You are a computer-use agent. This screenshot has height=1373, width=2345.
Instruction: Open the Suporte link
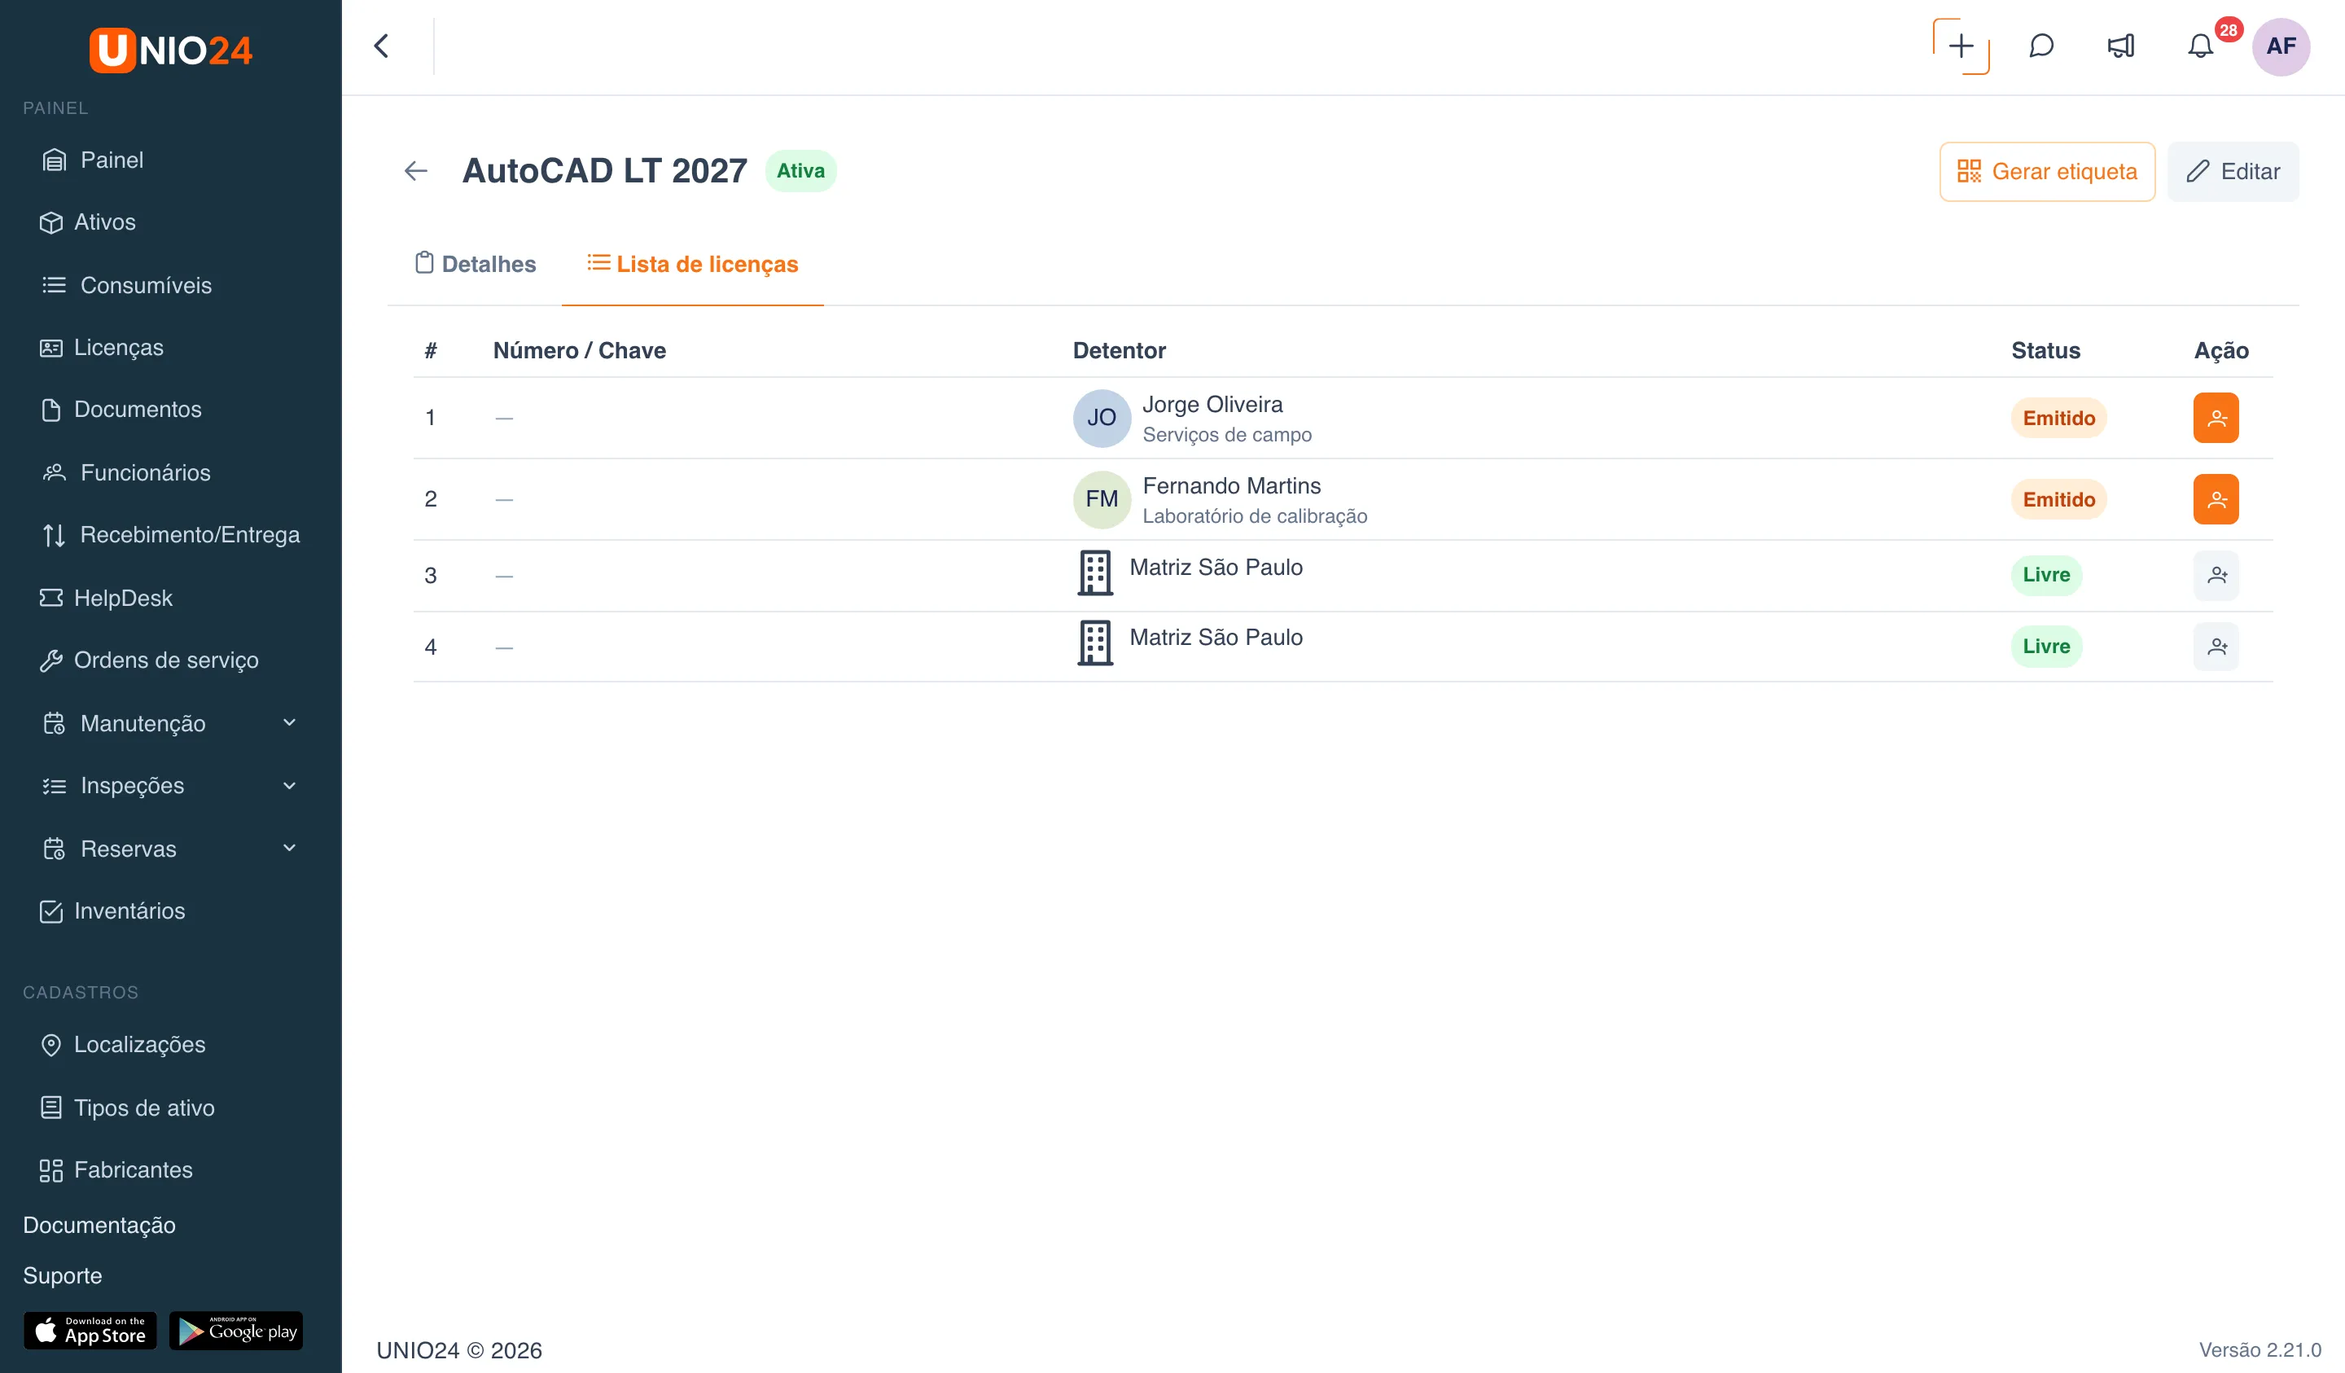pyautogui.click(x=63, y=1275)
